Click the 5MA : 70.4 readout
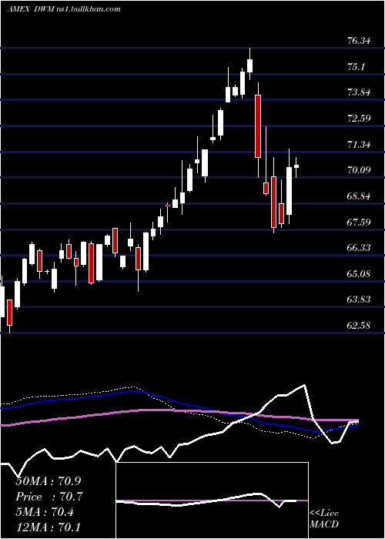 [45, 512]
